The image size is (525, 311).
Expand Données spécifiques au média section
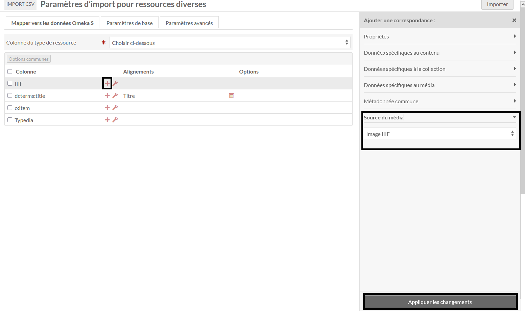click(439, 85)
